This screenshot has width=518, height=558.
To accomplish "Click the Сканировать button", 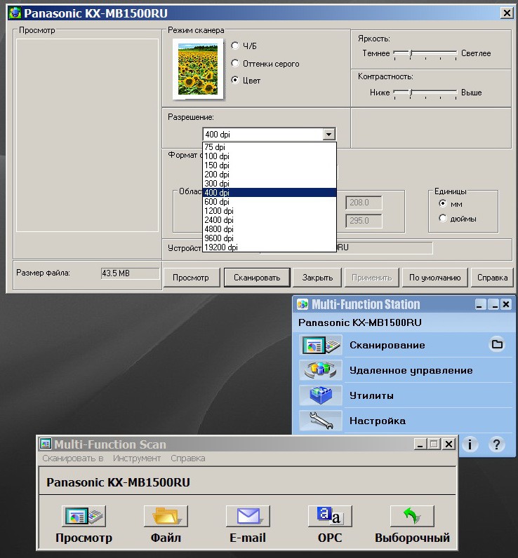I will click(257, 278).
